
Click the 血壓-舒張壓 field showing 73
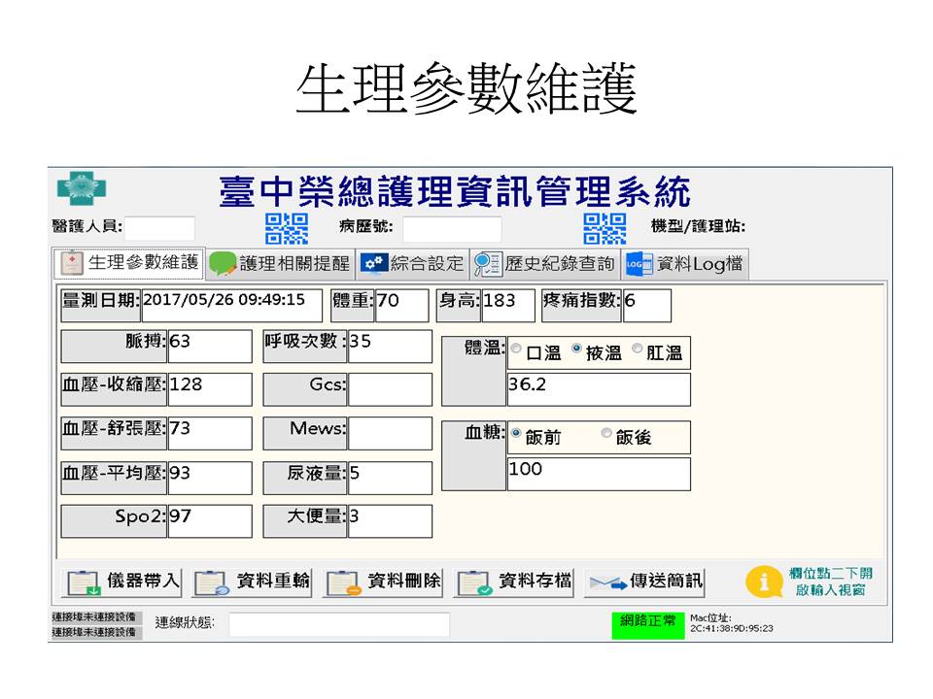[210, 433]
